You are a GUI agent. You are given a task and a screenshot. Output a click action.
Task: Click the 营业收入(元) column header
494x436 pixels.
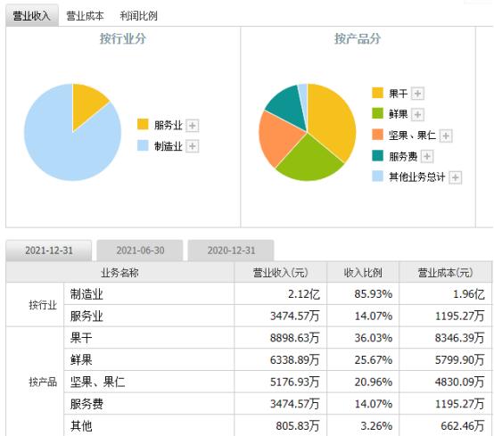(281, 273)
